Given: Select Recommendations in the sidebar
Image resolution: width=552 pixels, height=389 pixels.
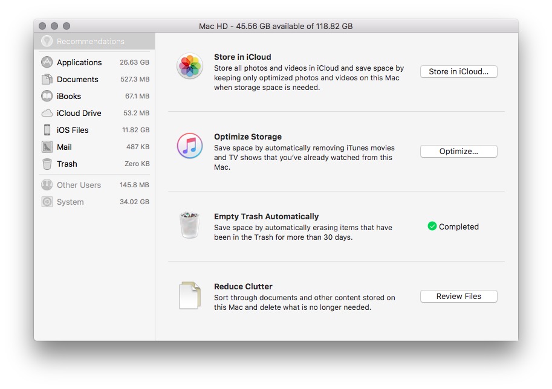Looking at the screenshot, I should pyautogui.click(x=94, y=41).
